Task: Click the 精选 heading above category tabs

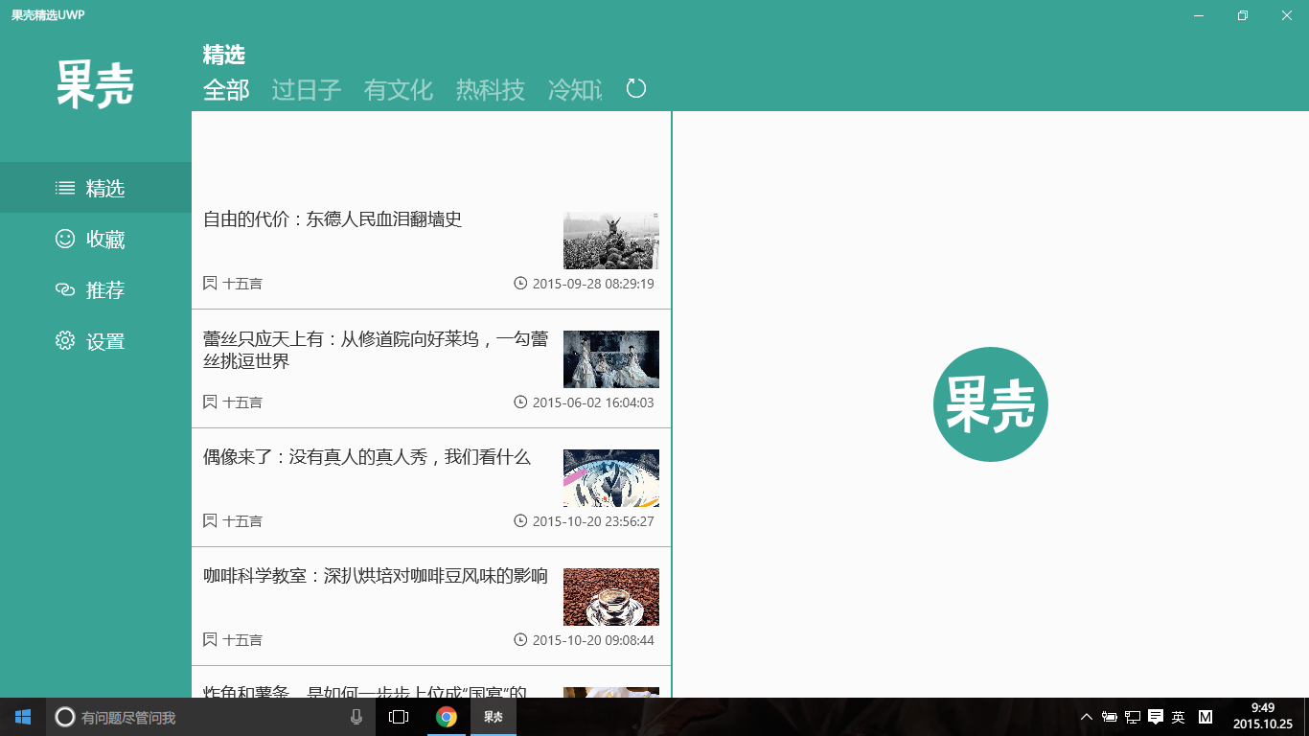Action: click(x=224, y=55)
